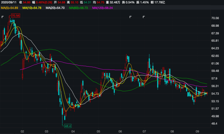Screen dimensions: 224x134
Task: Click the 05 month label on the time axis
Action: tap(99, 131)
